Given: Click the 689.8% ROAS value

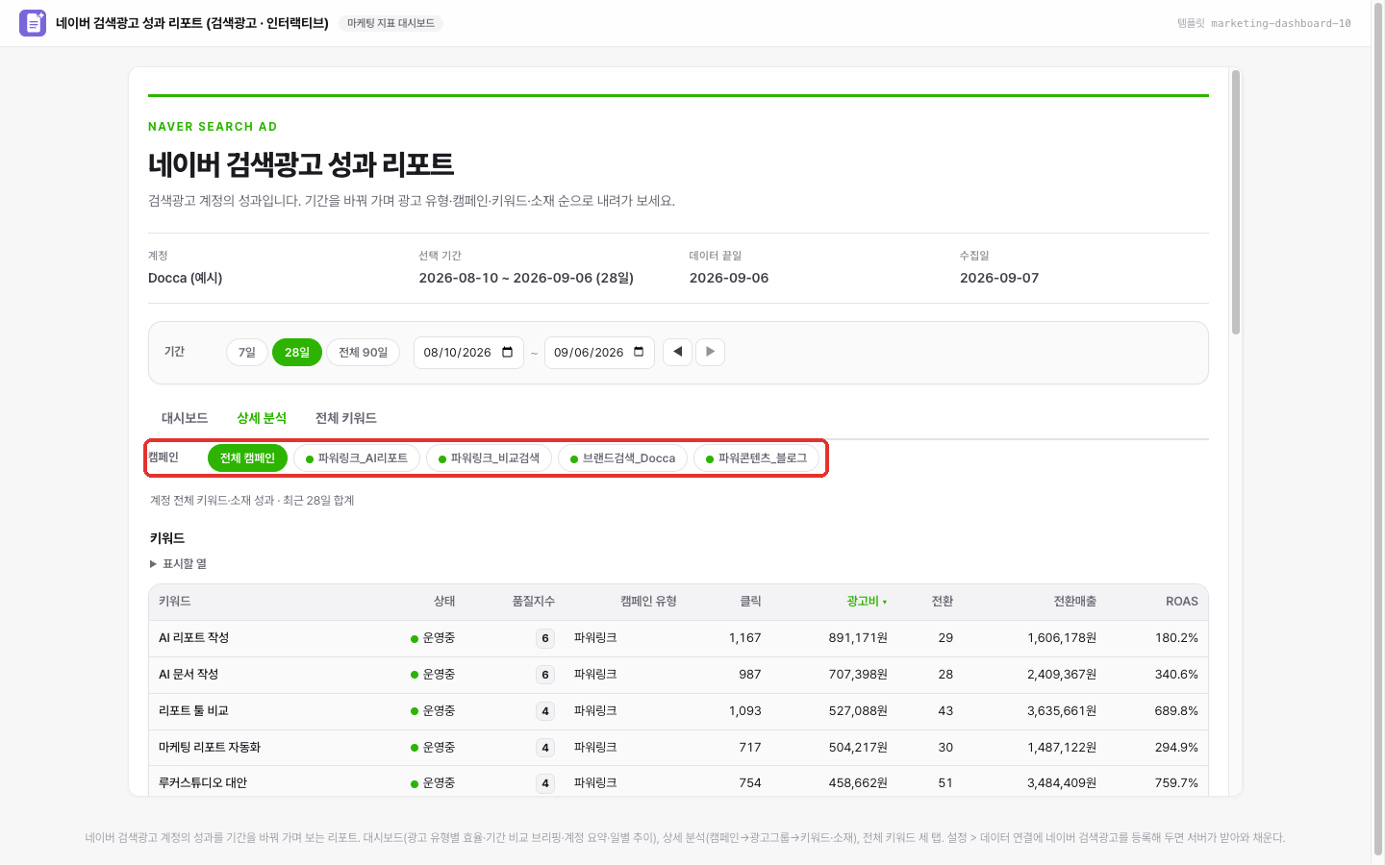Looking at the screenshot, I should 1176,711.
